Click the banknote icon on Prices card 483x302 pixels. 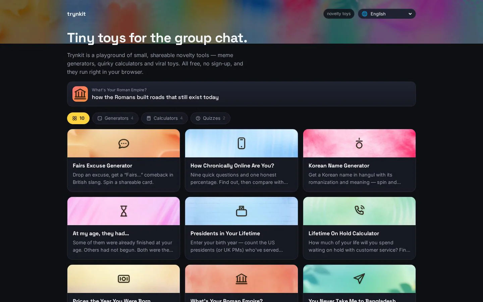(x=124, y=279)
